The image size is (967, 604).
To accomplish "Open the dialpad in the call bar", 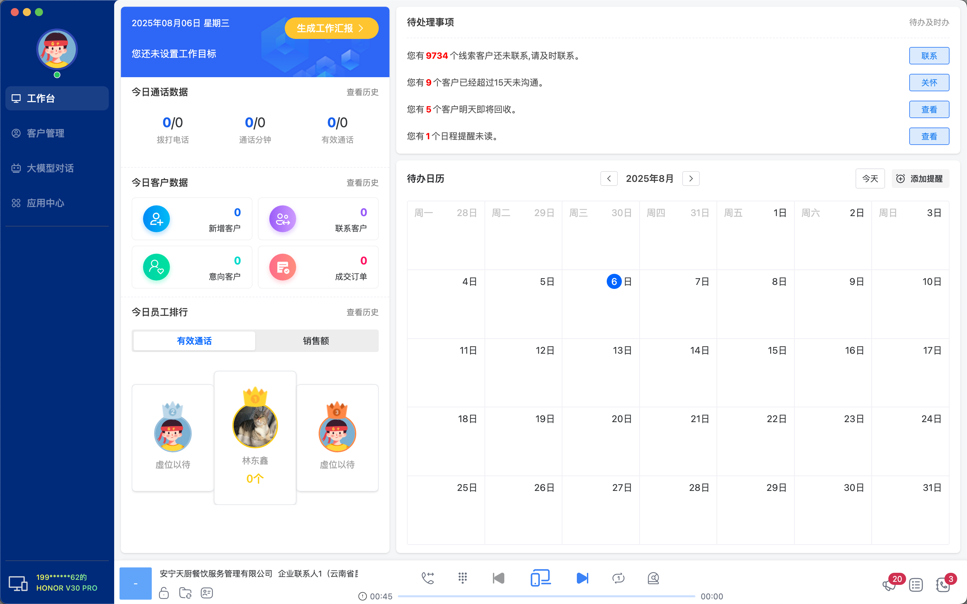I will point(462,577).
